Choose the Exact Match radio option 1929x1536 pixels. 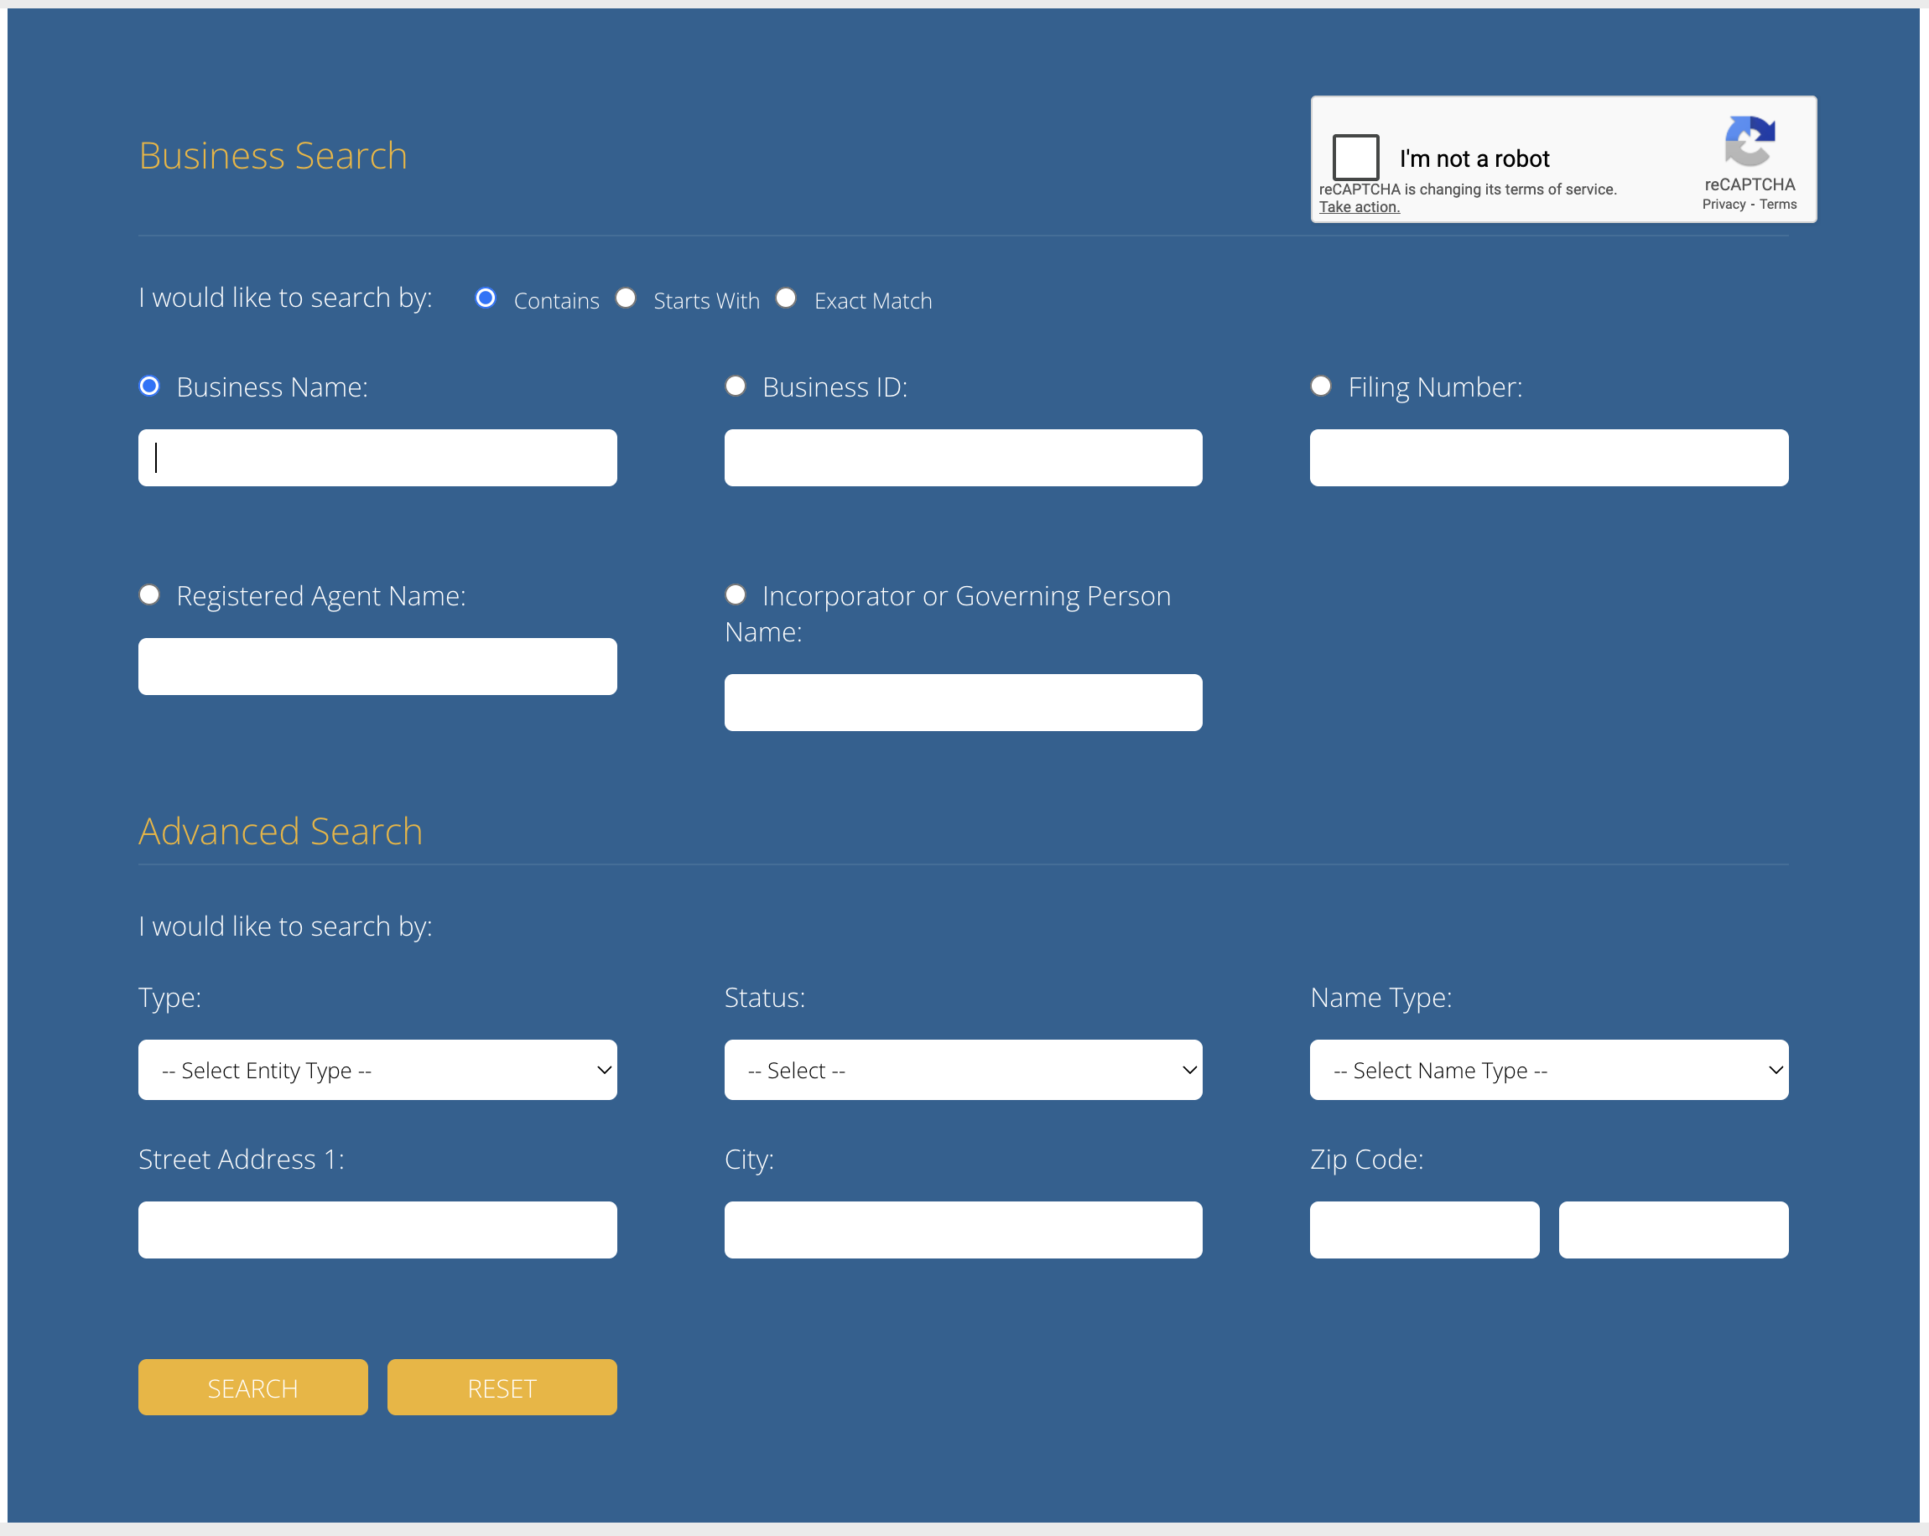tap(786, 298)
